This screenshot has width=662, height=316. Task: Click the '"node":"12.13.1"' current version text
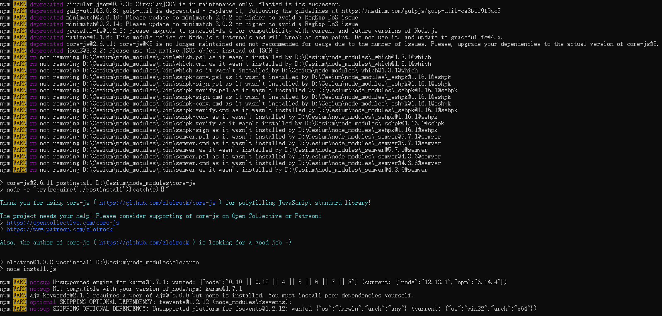click(424, 282)
